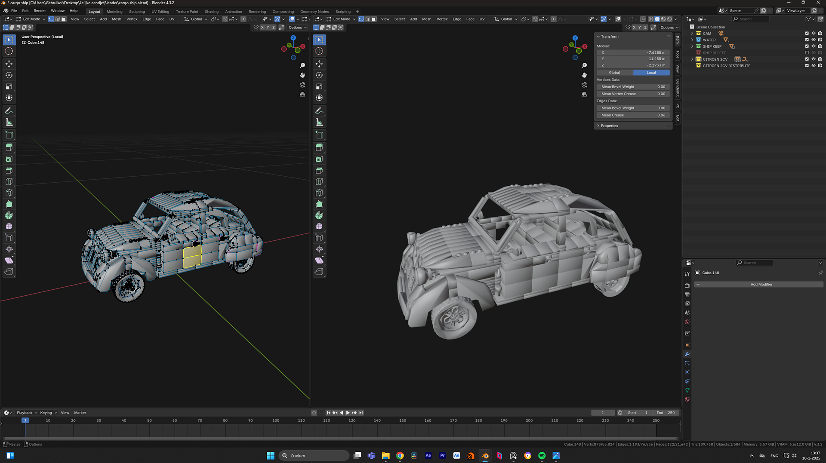Open the Render menu
826x463 pixels.
point(40,11)
